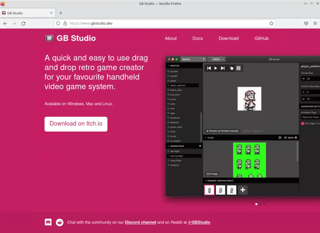Open a new tab with the plus icon
Image resolution: width=320 pixels, height=233 pixels.
pos(61,13)
